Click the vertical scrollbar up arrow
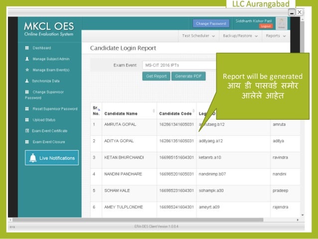 (303, 19)
